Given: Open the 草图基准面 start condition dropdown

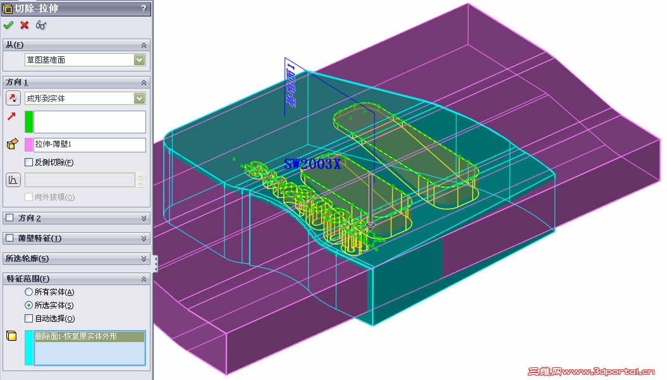Looking at the screenshot, I should click(139, 60).
